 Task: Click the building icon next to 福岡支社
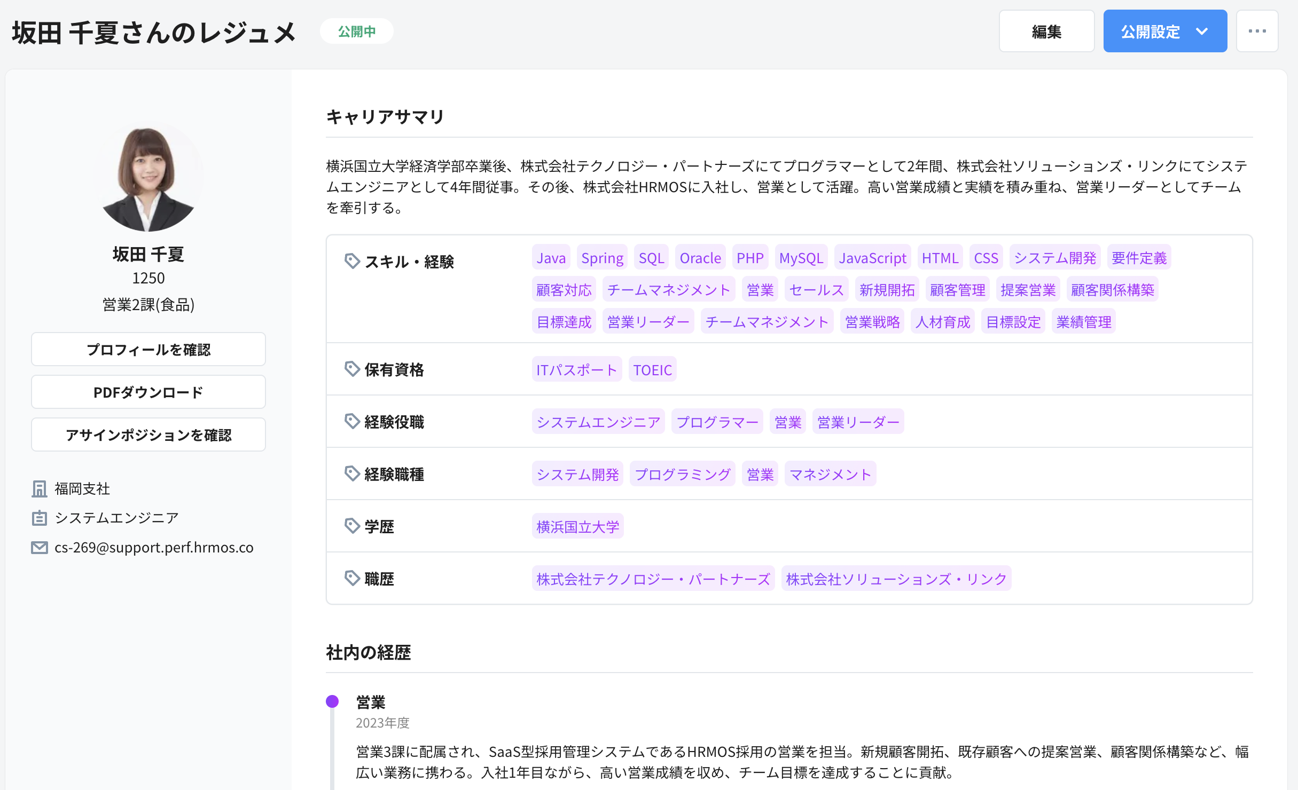[40, 488]
